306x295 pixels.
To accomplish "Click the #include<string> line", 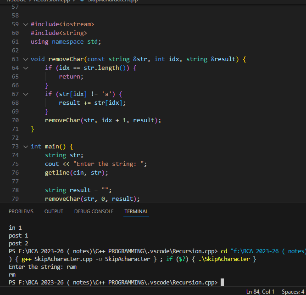I will coord(59,33).
